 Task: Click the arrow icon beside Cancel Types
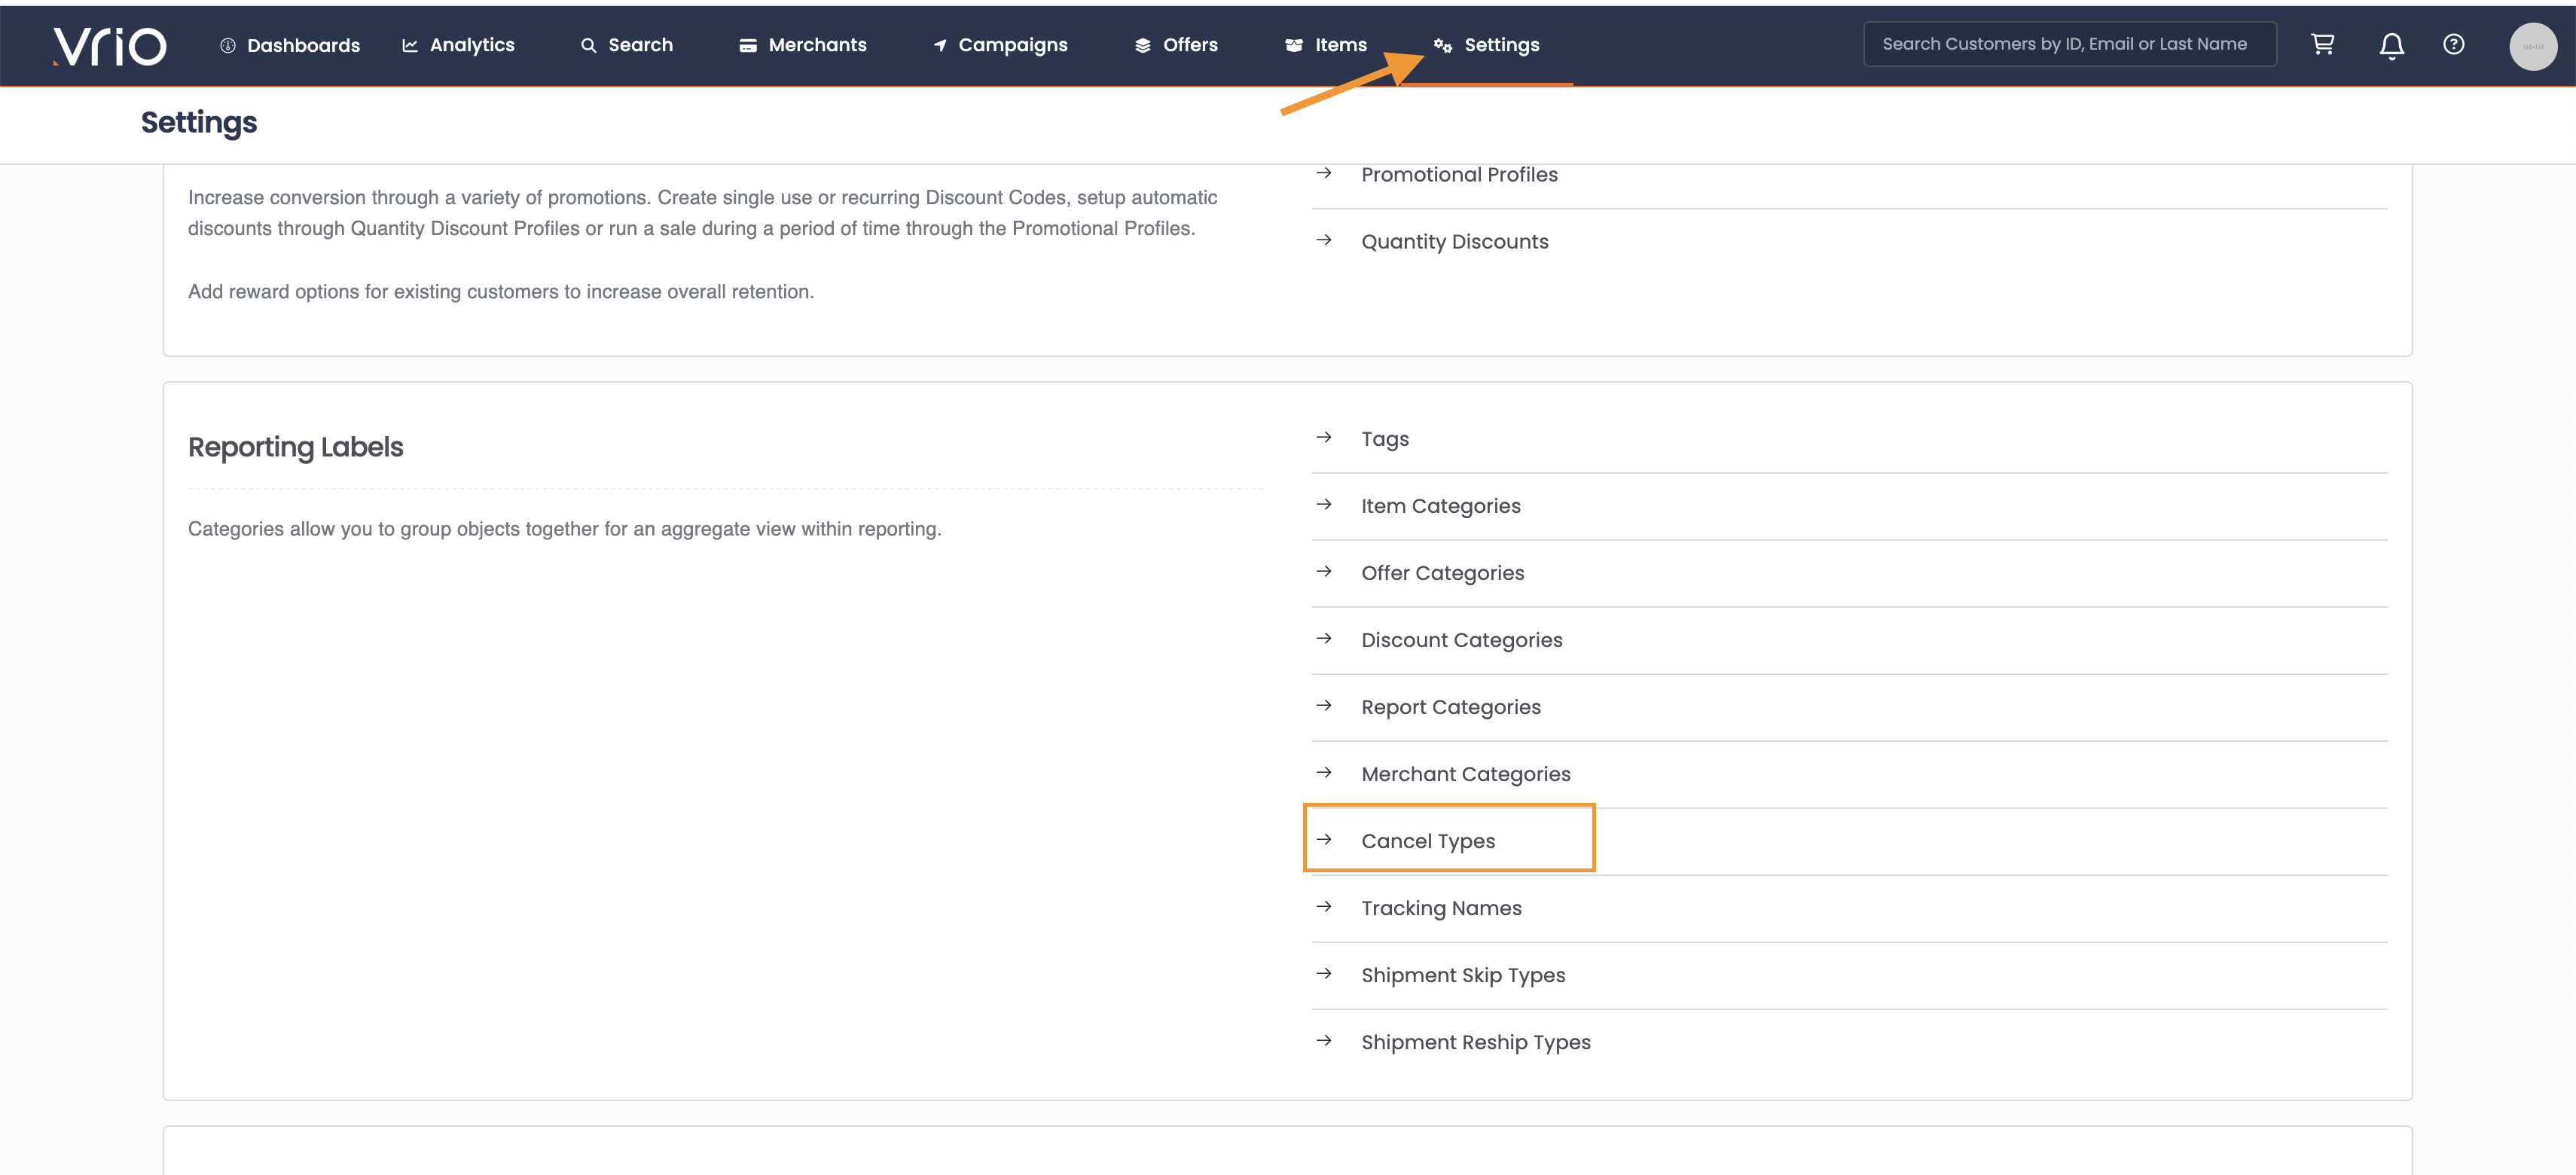[x=1324, y=839]
